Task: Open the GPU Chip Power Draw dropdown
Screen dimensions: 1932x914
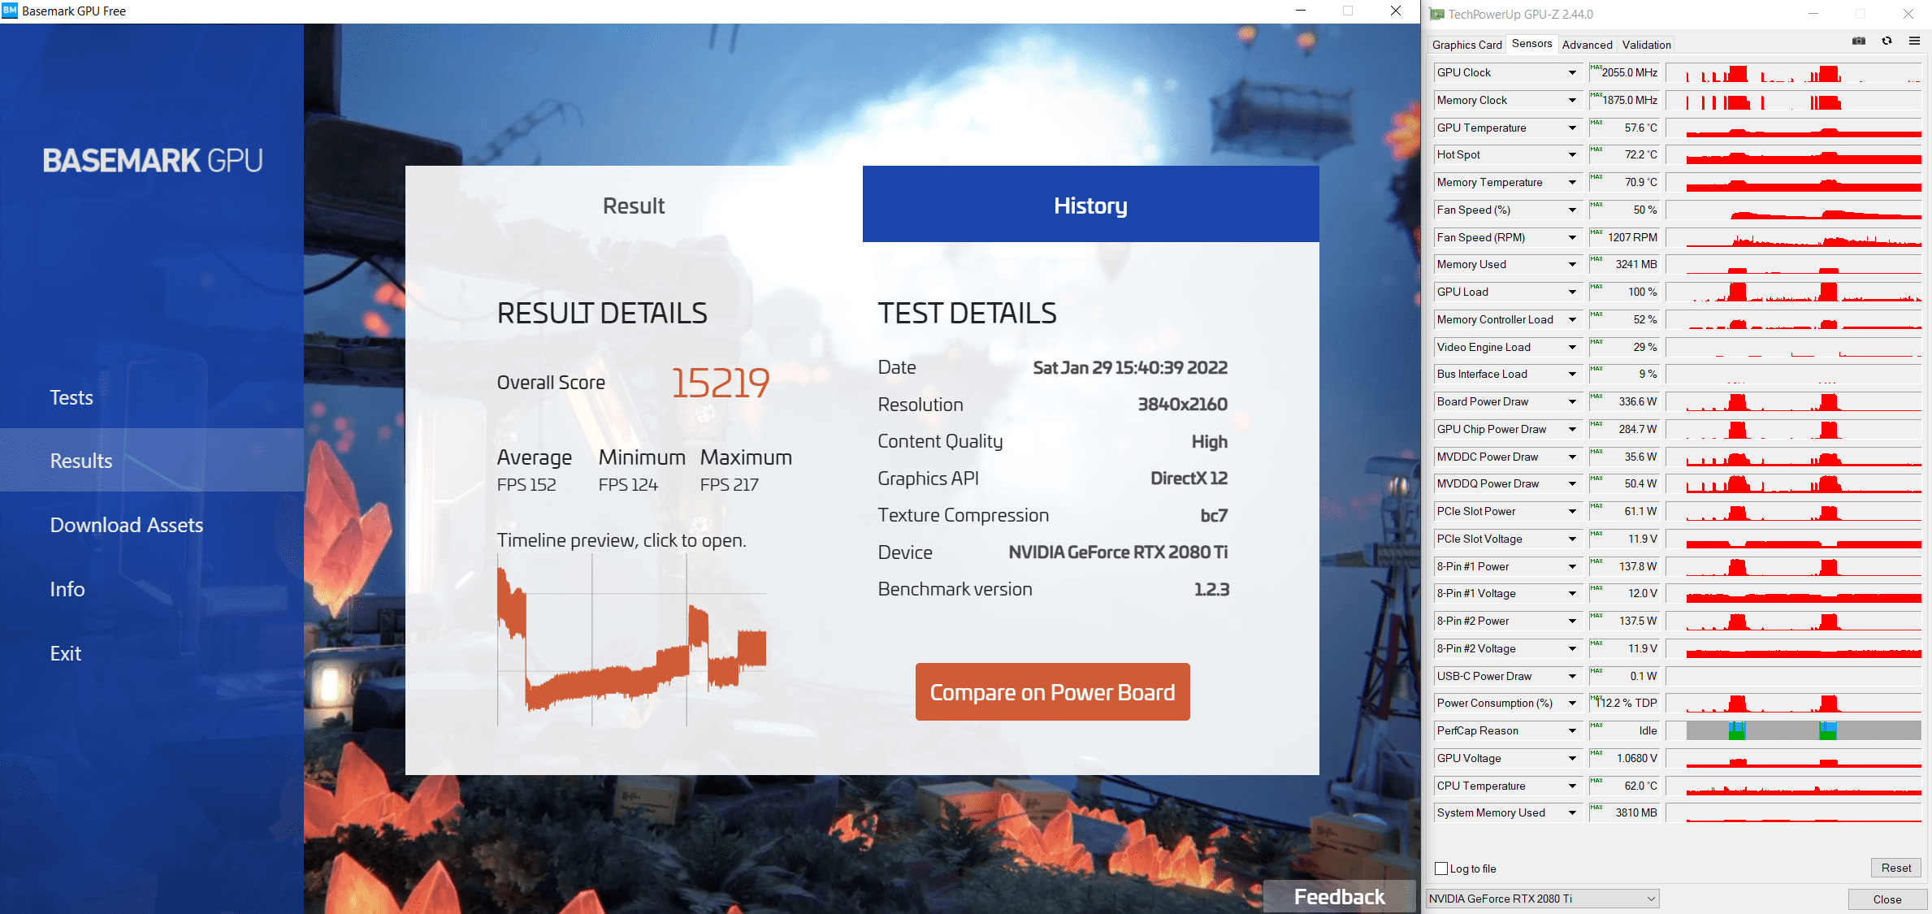Action: click(x=1572, y=430)
